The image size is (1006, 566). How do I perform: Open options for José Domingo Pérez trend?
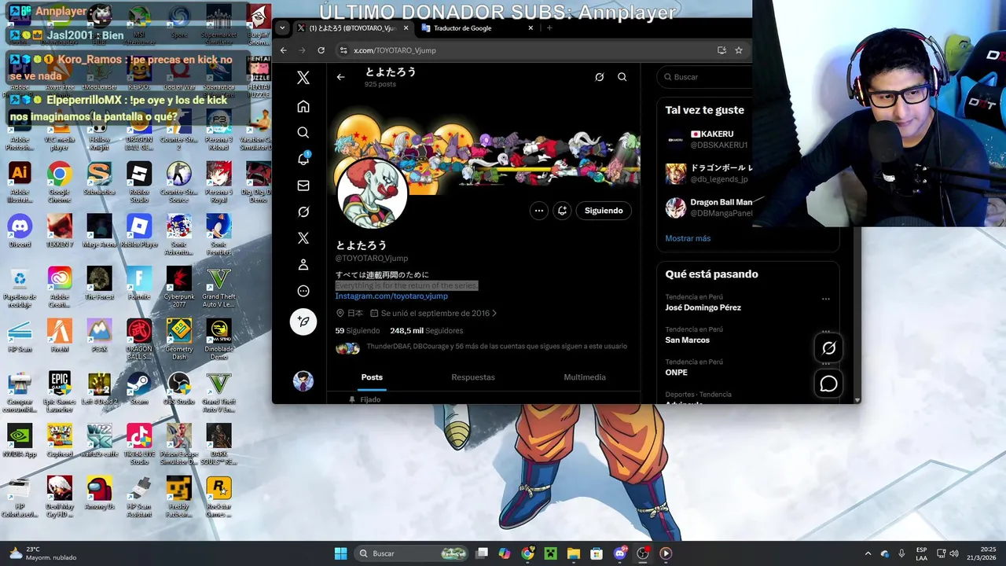coord(825,299)
